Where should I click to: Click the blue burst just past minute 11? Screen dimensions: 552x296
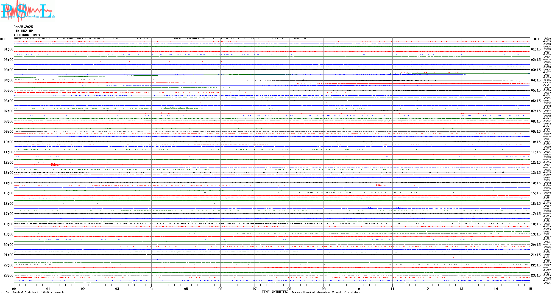click(399, 208)
